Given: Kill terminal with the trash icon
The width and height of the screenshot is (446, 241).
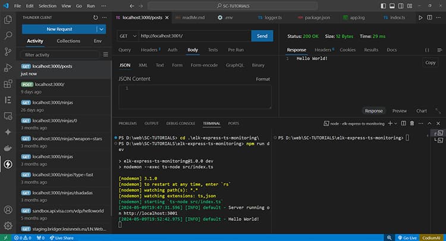Looking at the screenshot, I should click(x=412, y=123).
